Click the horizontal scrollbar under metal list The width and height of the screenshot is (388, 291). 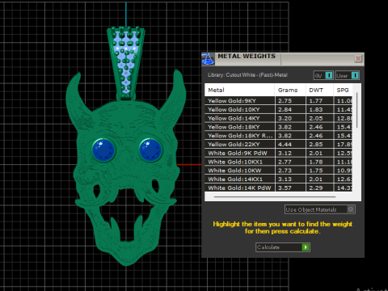275,197
